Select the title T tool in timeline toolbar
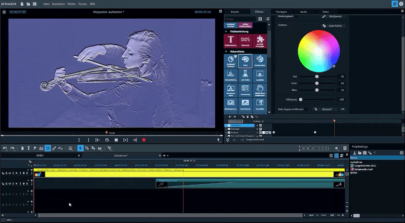405x223 pixels. click(29, 148)
